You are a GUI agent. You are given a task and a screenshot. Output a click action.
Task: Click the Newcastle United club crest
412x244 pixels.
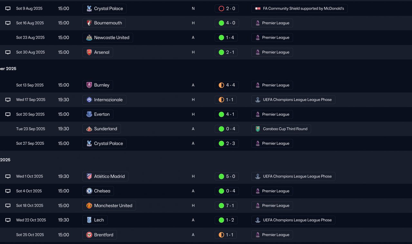(x=89, y=38)
